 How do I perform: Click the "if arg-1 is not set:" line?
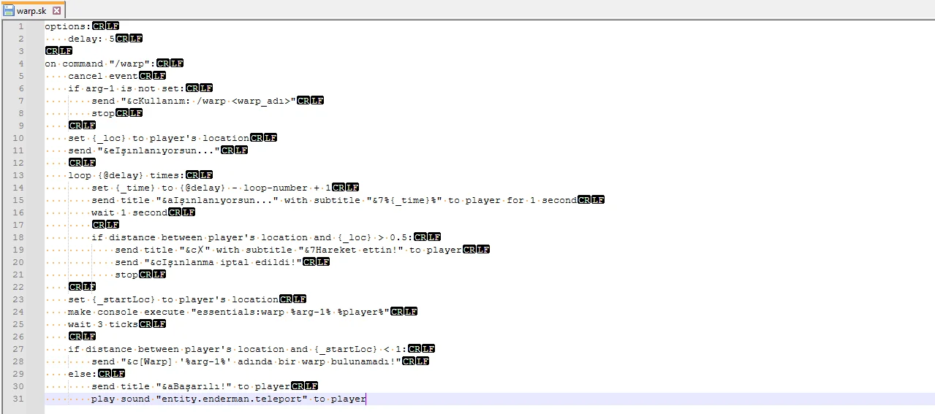(x=126, y=88)
